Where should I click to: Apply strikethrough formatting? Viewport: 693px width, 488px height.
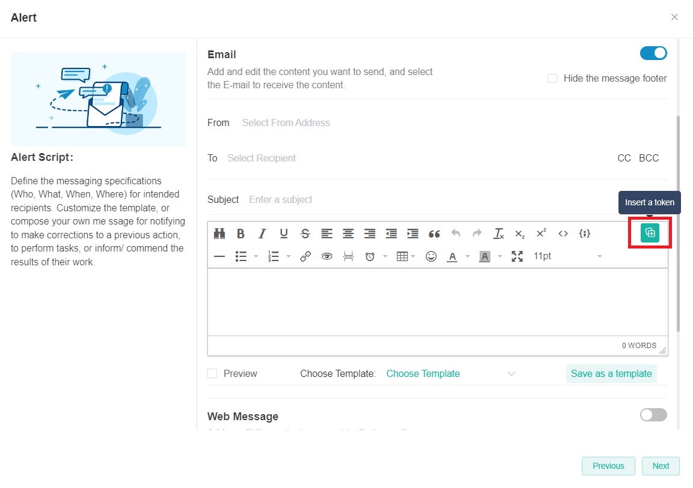(x=305, y=233)
